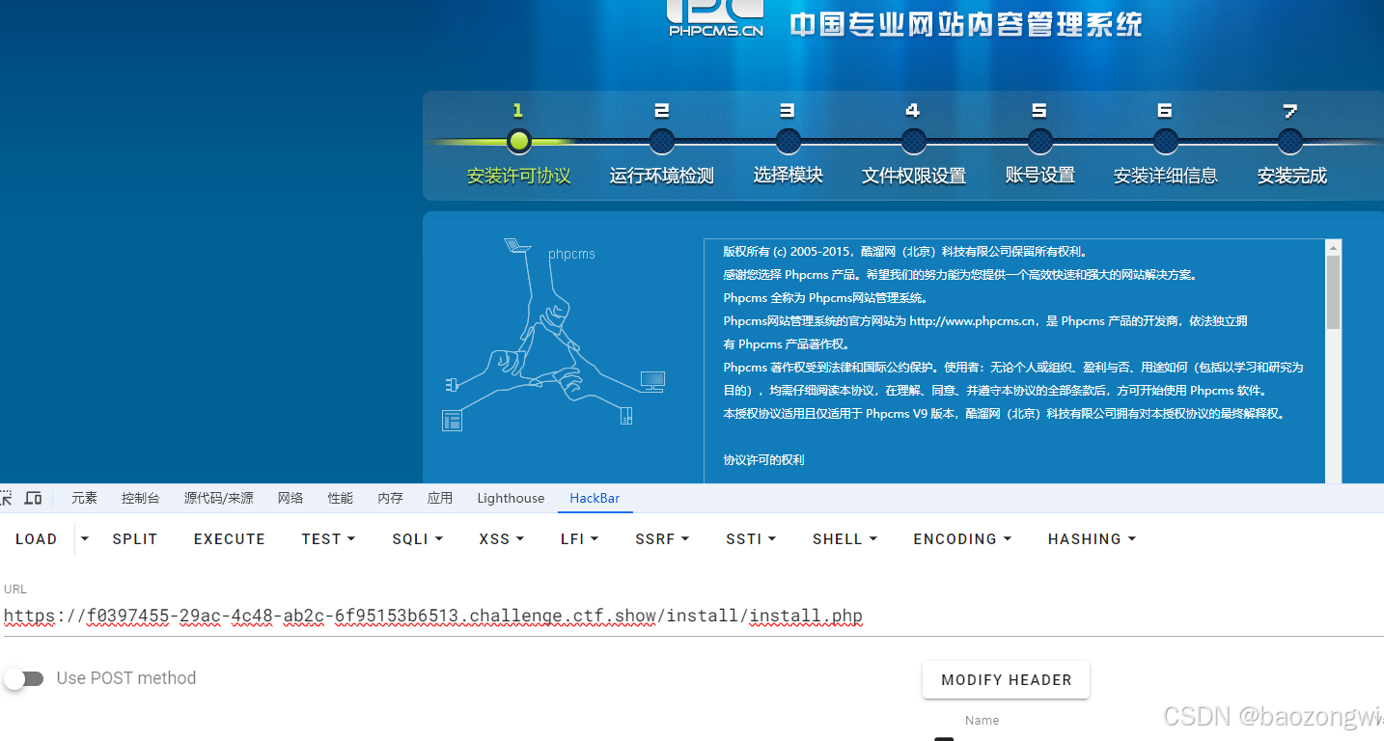Open the LOAD dropdown arrow
Viewport: 1384px width, 741px height.
click(85, 539)
